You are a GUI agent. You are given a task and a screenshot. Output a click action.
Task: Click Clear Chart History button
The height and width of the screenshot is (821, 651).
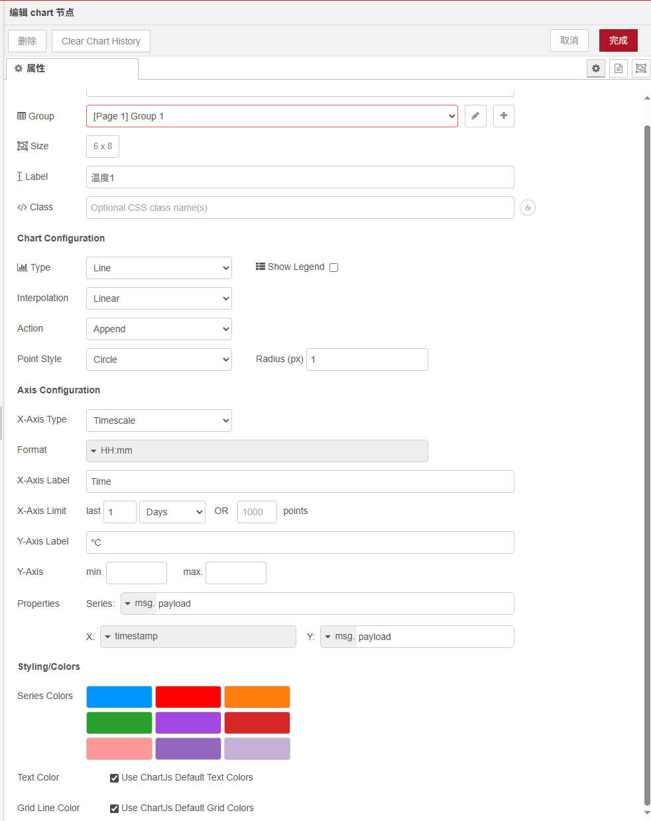(x=101, y=41)
